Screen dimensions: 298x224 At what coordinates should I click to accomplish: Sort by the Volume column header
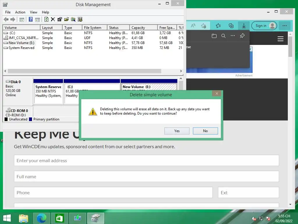(x=21, y=28)
